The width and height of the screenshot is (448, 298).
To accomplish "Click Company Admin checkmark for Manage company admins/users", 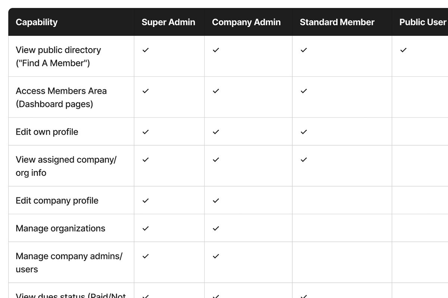I will 216,256.
